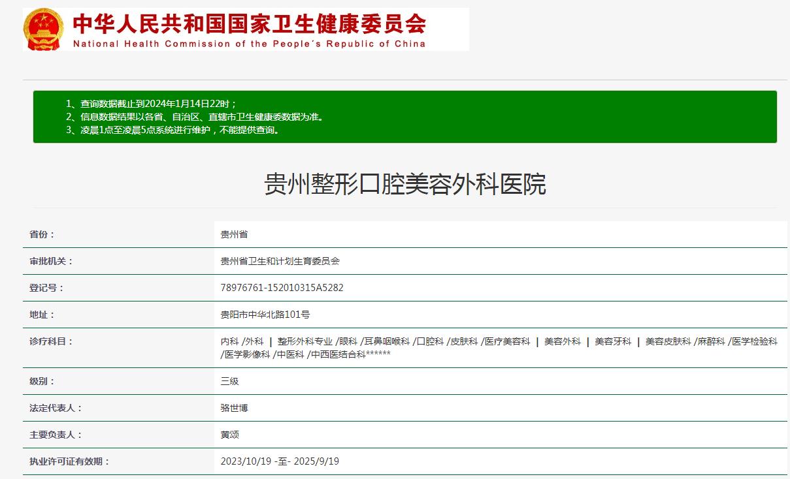Click the 执业许可证有效期 field label
The image size is (790, 479).
tap(69, 461)
